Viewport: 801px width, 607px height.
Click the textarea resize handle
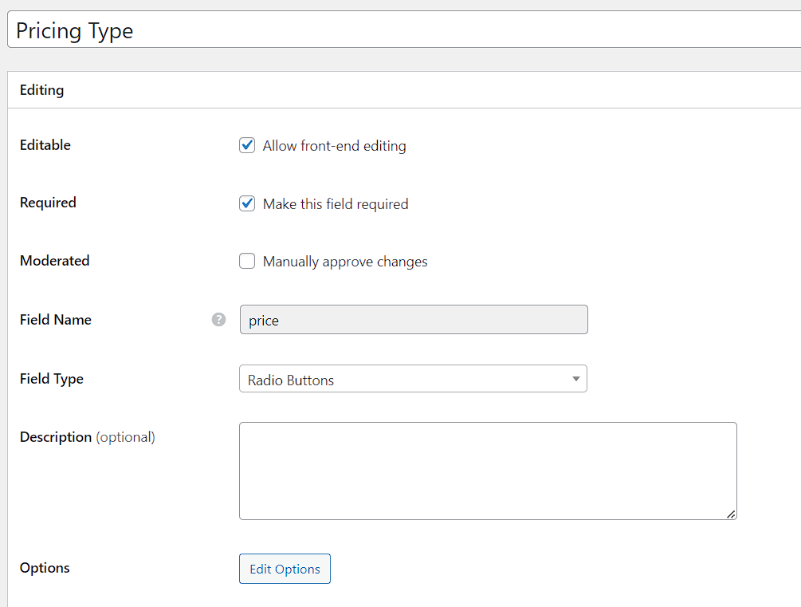[731, 515]
